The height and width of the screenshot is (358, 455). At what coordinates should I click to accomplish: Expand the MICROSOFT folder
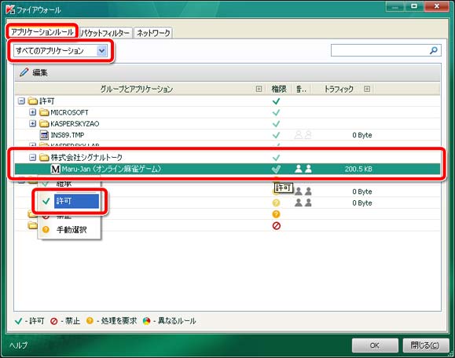[x=32, y=112]
